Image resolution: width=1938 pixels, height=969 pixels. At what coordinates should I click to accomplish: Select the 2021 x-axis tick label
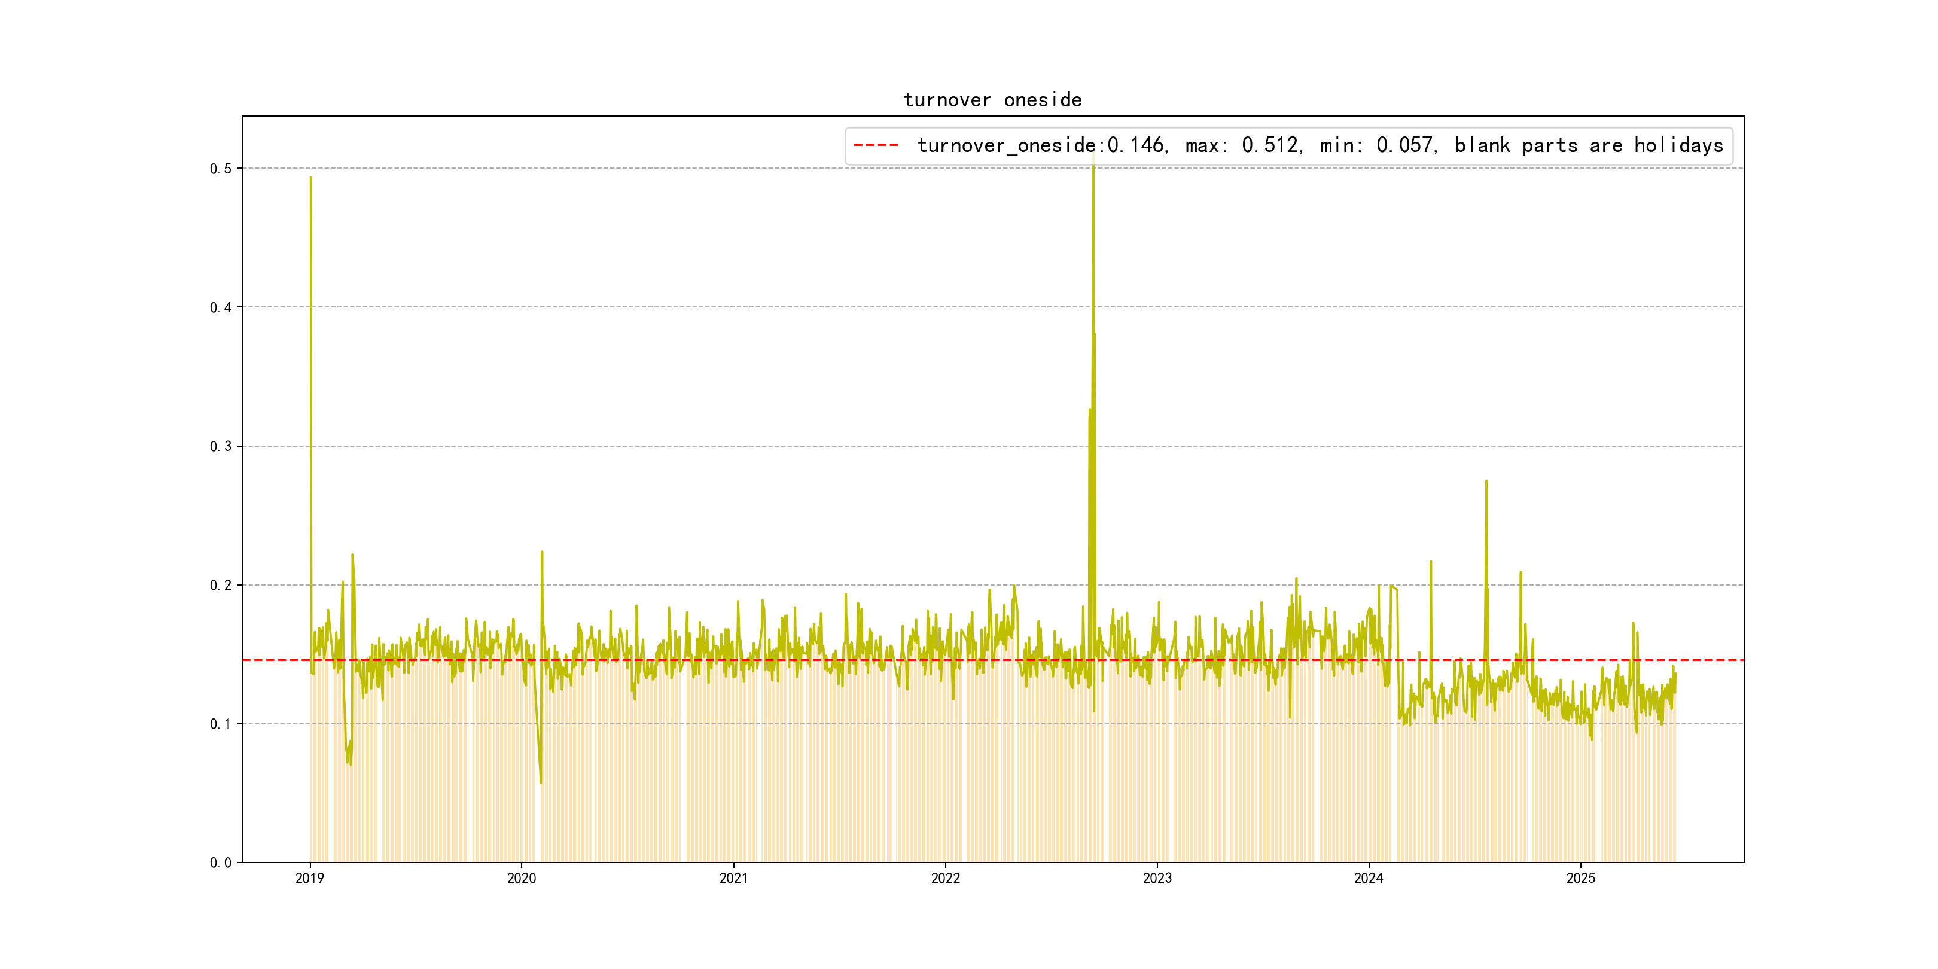pyautogui.click(x=733, y=878)
